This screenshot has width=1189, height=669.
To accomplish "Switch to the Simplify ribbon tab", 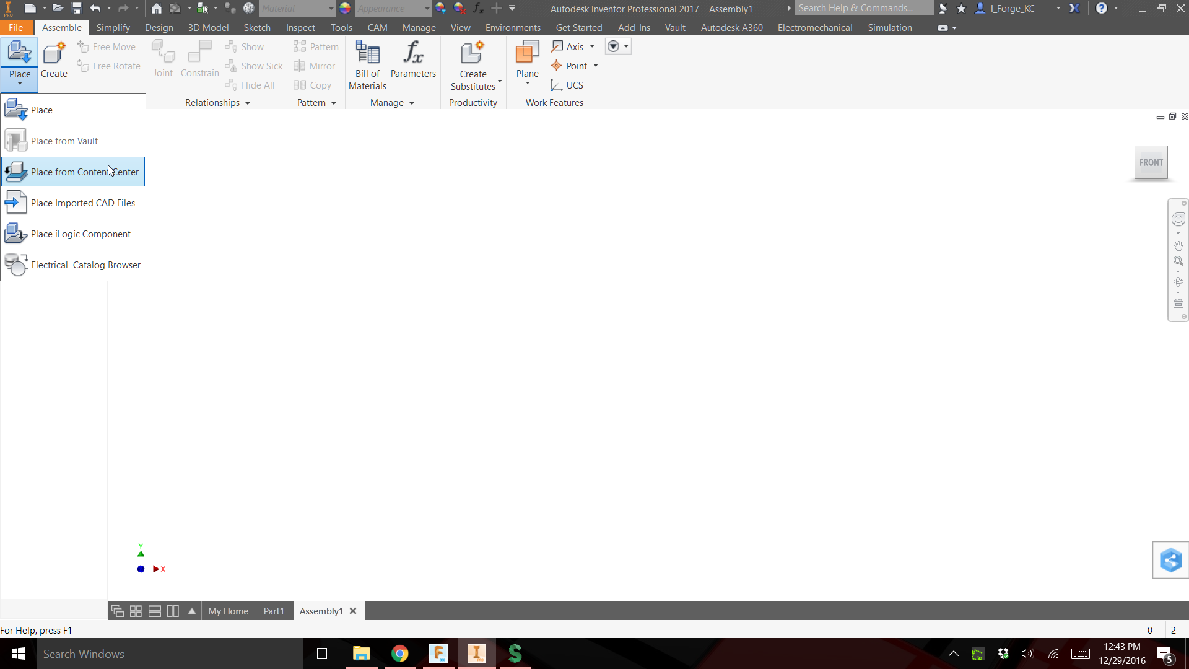I will (x=113, y=28).
